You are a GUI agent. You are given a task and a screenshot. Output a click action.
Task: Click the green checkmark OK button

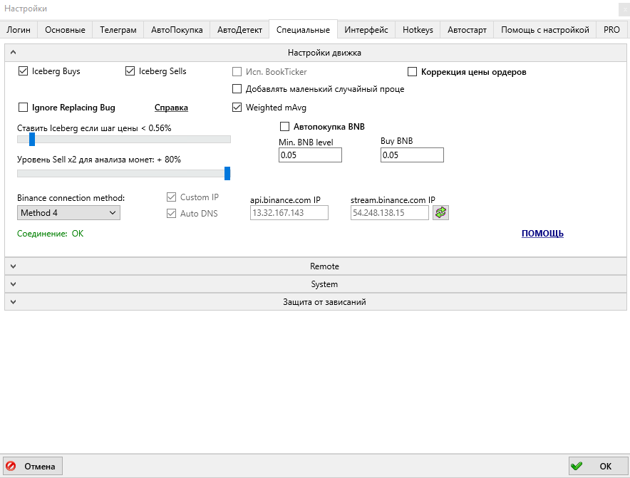click(x=597, y=466)
